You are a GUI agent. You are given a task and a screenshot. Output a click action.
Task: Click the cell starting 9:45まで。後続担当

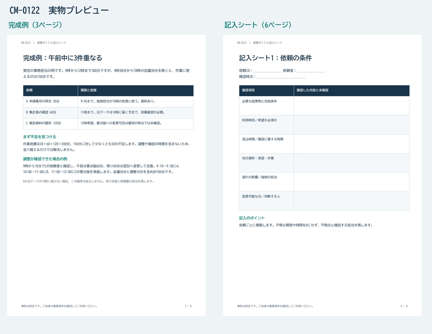135,101
